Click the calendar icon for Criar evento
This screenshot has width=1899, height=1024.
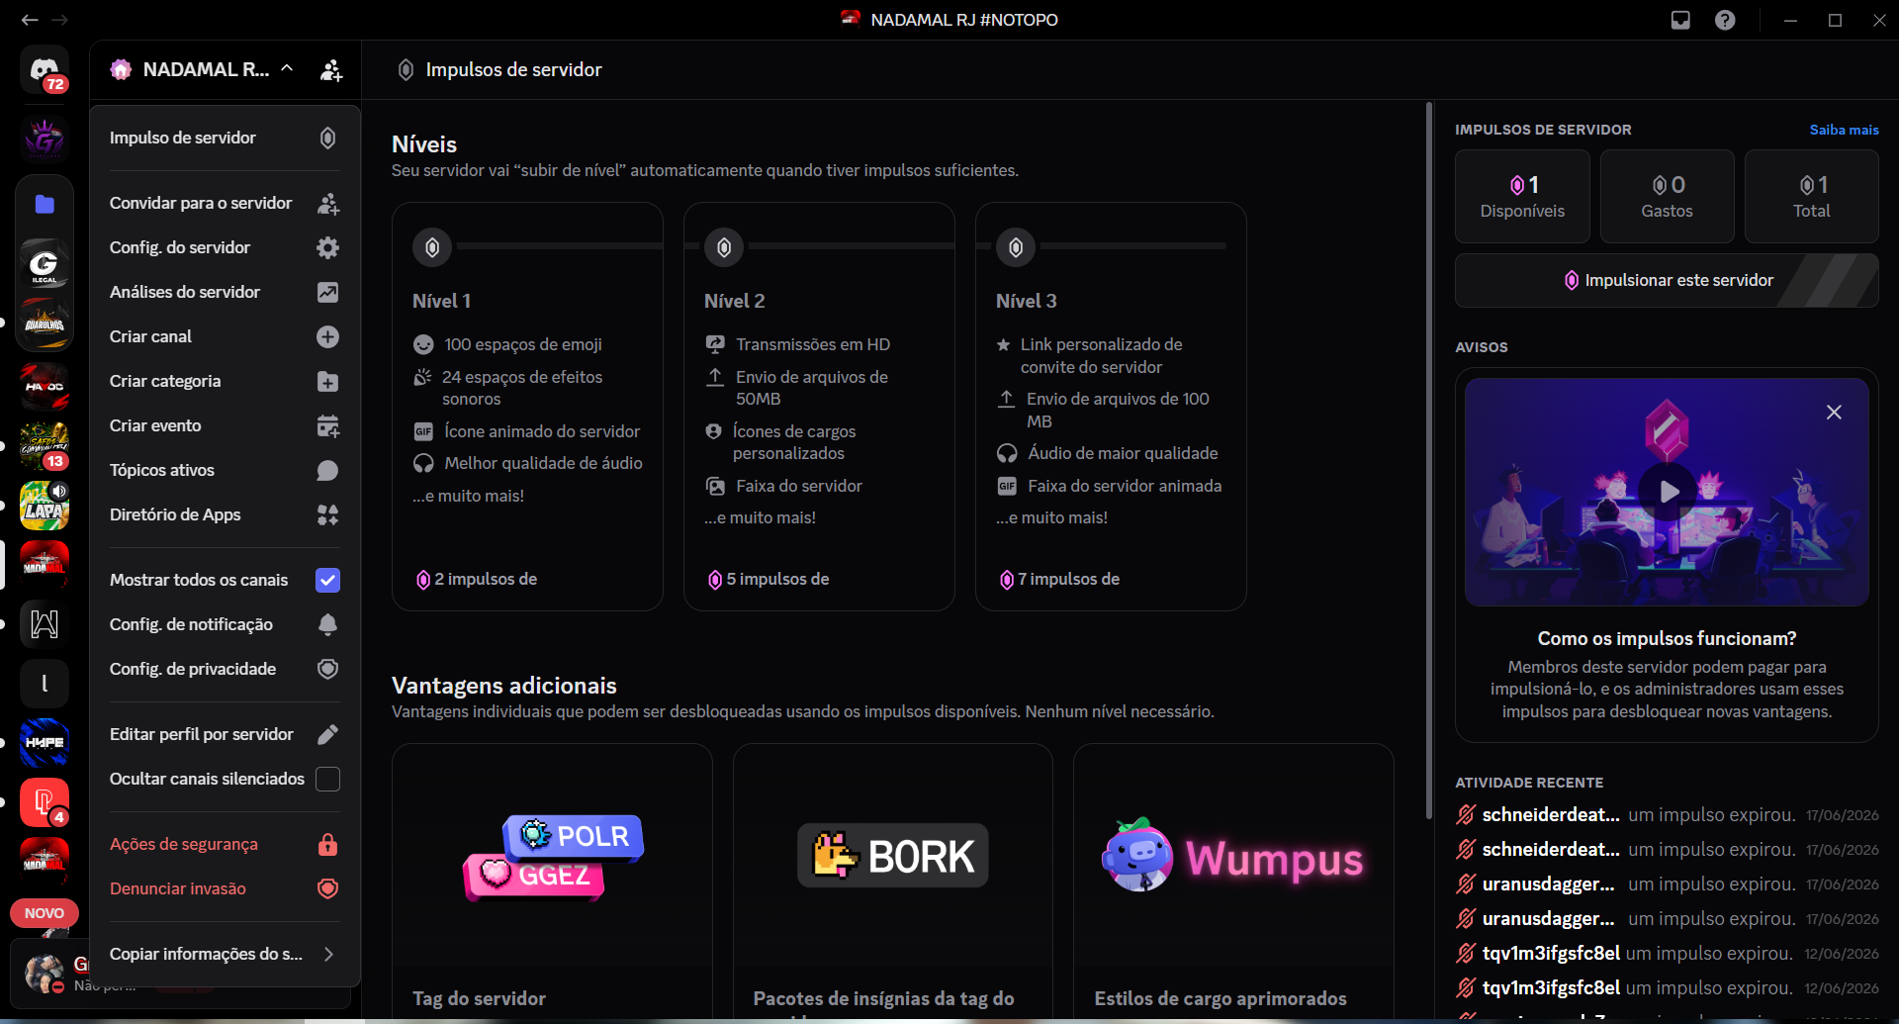pyautogui.click(x=327, y=425)
